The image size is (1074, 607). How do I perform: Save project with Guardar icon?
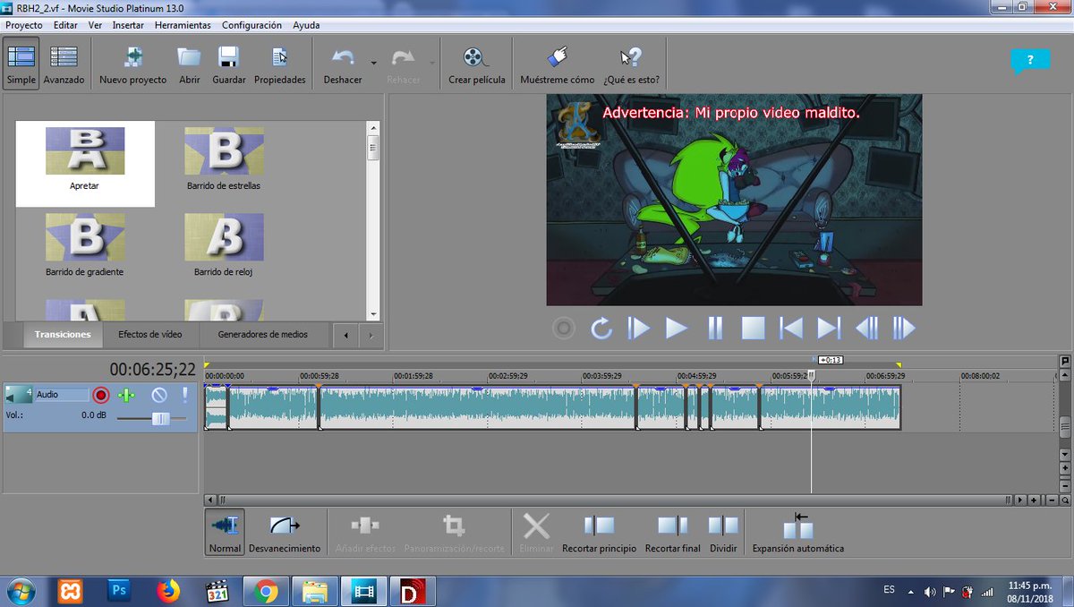[x=229, y=57]
